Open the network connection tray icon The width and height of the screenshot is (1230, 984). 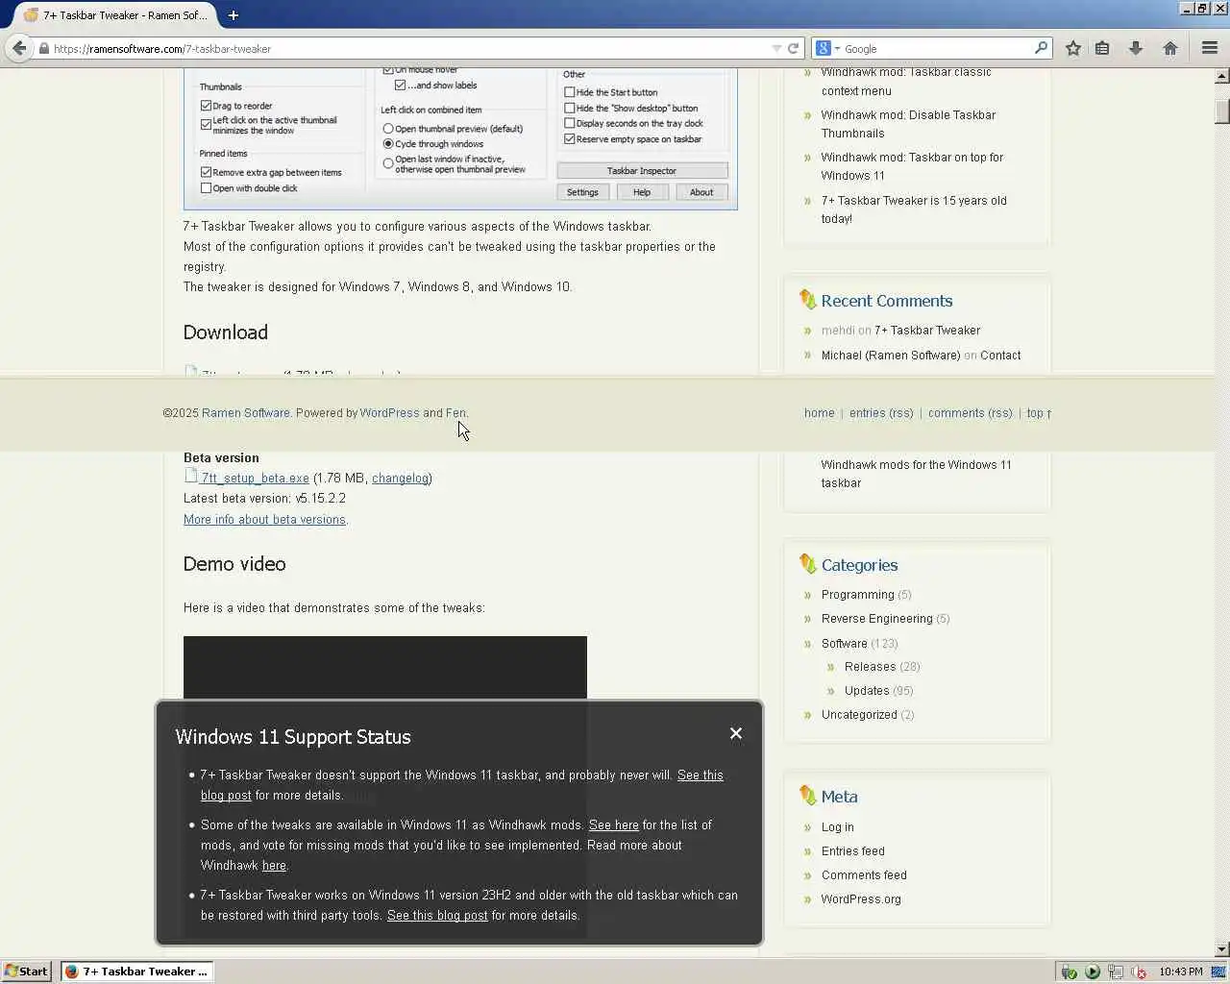point(1116,972)
